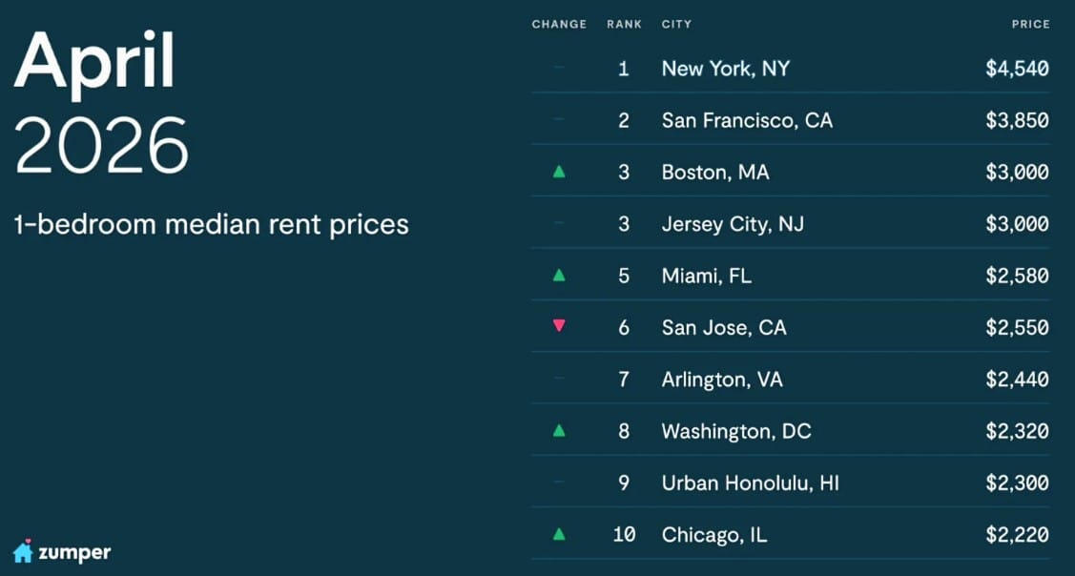Click the $4,540 price for New York
This screenshot has width=1075, height=576.
[1017, 69]
